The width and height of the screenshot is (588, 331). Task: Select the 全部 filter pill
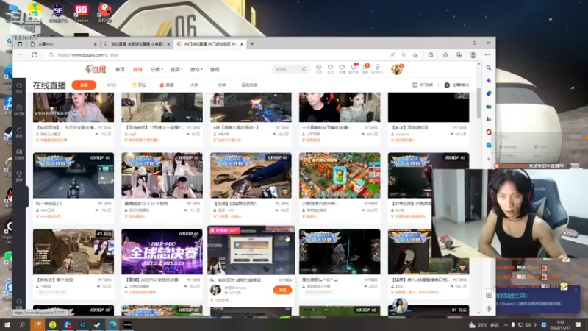tap(84, 85)
